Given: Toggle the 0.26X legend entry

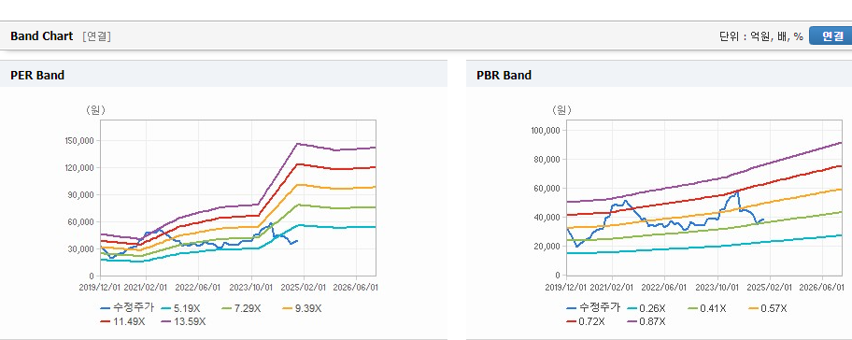Looking at the screenshot, I should click(646, 308).
